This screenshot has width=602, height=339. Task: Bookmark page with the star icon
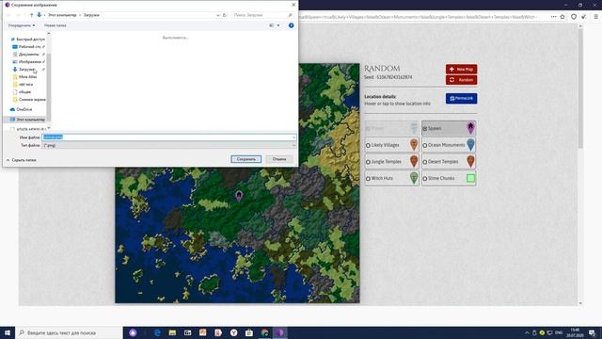pyautogui.click(x=562, y=17)
